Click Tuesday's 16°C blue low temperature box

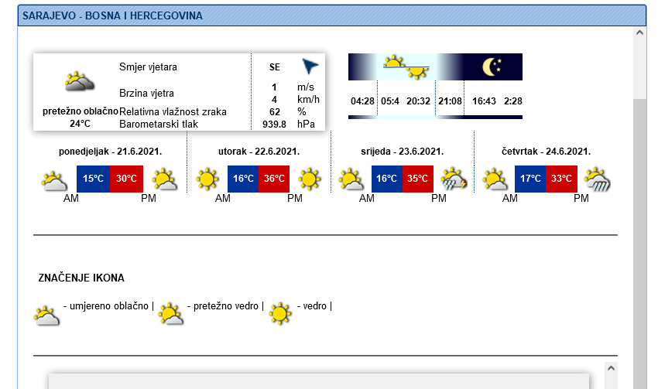click(243, 179)
